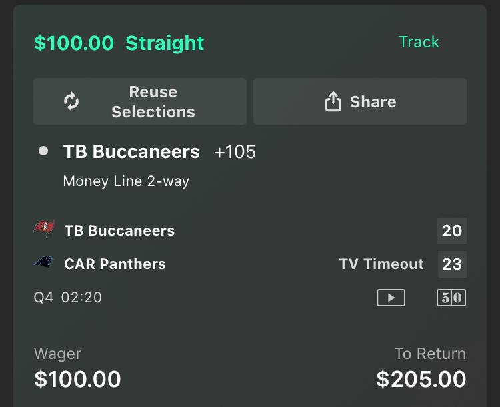This screenshot has height=407, width=500.
Task: Click the Buccaneers score of 20
Action: [x=451, y=231]
